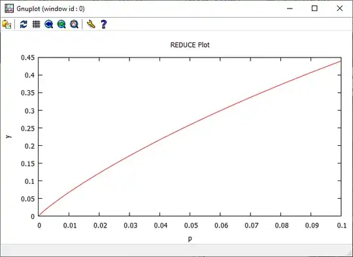Autoscale the plot with magnifier icon

74,24
